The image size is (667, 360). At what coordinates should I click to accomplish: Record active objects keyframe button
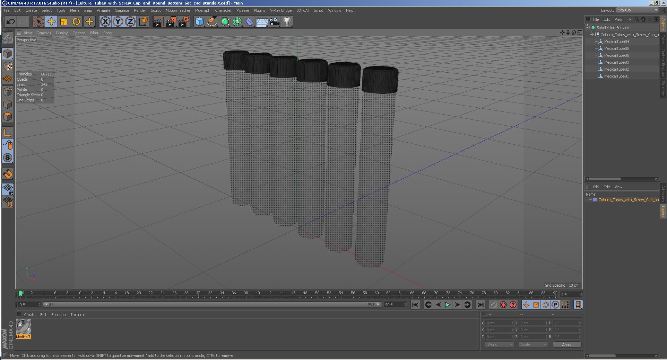[494, 305]
